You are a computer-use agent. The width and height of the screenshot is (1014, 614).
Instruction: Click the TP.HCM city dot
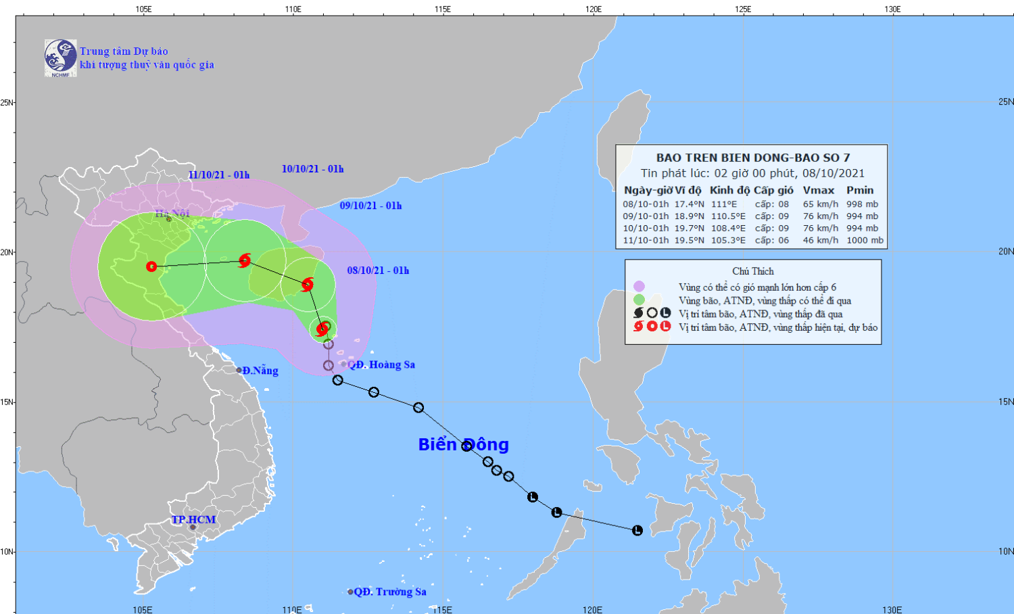(193, 527)
